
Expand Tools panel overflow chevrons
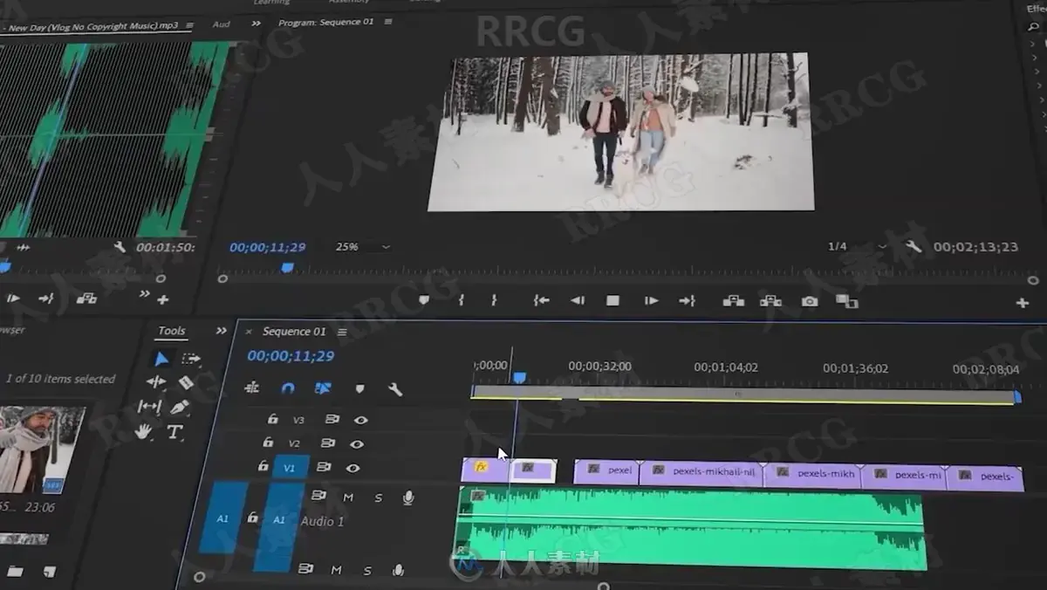[x=221, y=331]
